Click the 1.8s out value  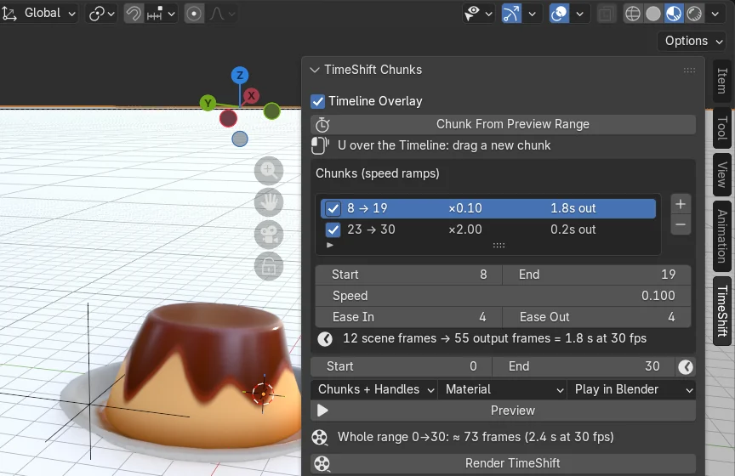[x=573, y=208]
